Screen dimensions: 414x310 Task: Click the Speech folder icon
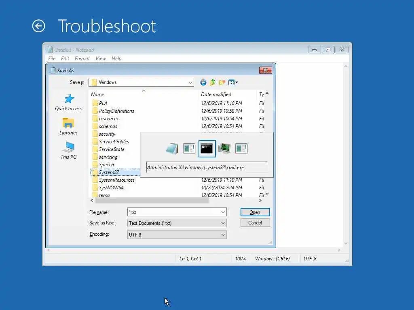95,164
